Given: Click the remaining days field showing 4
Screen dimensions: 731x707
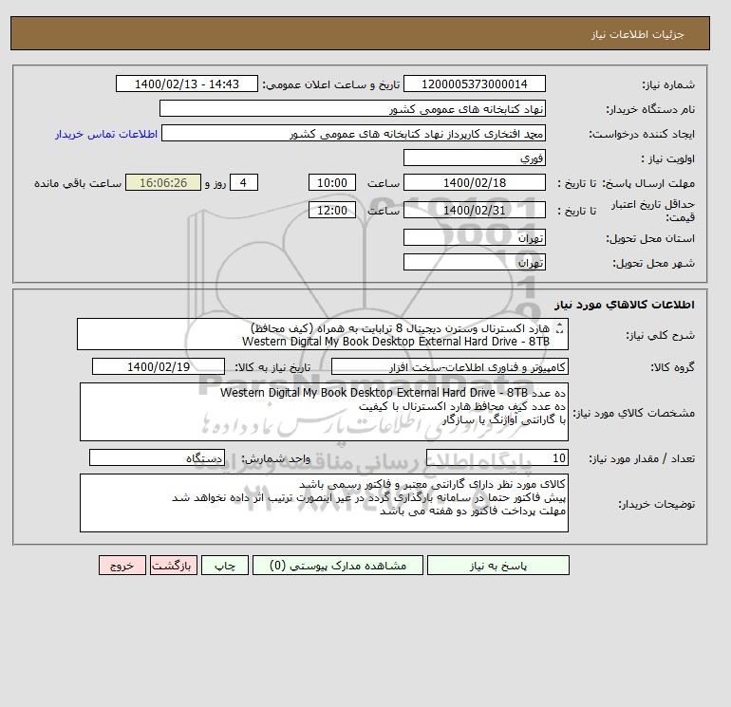Looking at the screenshot, I should [x=243, y=183].
